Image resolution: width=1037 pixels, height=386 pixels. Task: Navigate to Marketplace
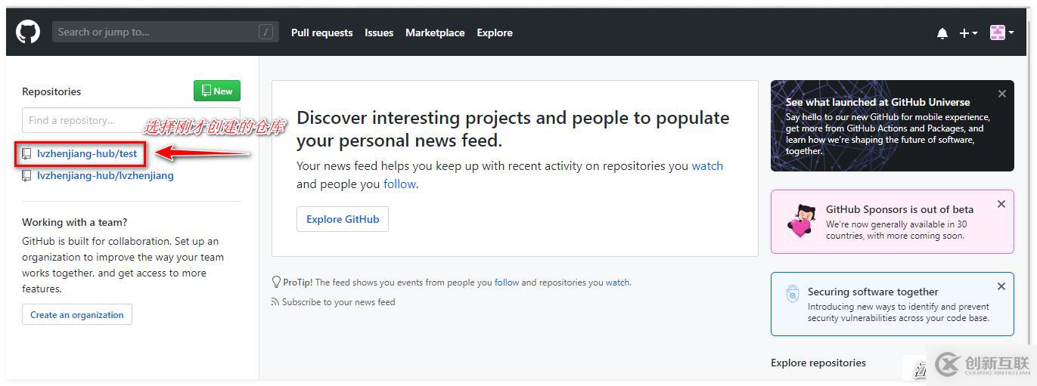pyautogui.click(x=435, y=32)
